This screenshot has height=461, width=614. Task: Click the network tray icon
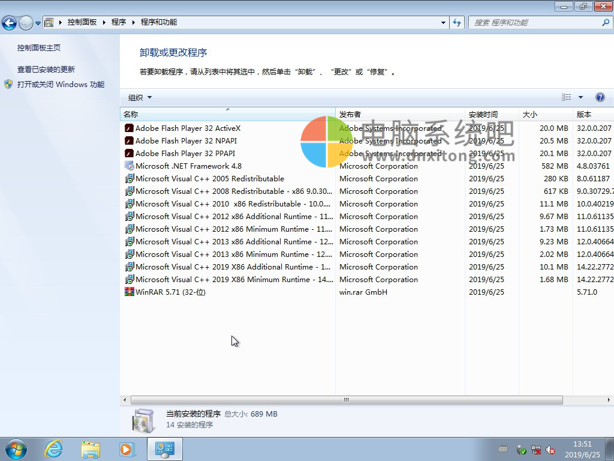(536, 450)
